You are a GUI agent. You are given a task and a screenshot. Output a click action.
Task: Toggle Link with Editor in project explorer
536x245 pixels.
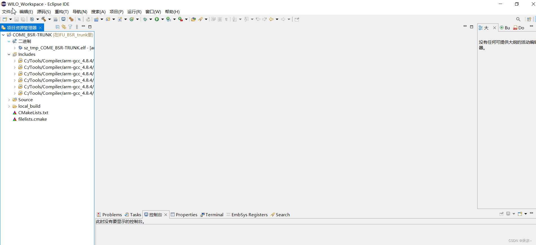(64, 27)
